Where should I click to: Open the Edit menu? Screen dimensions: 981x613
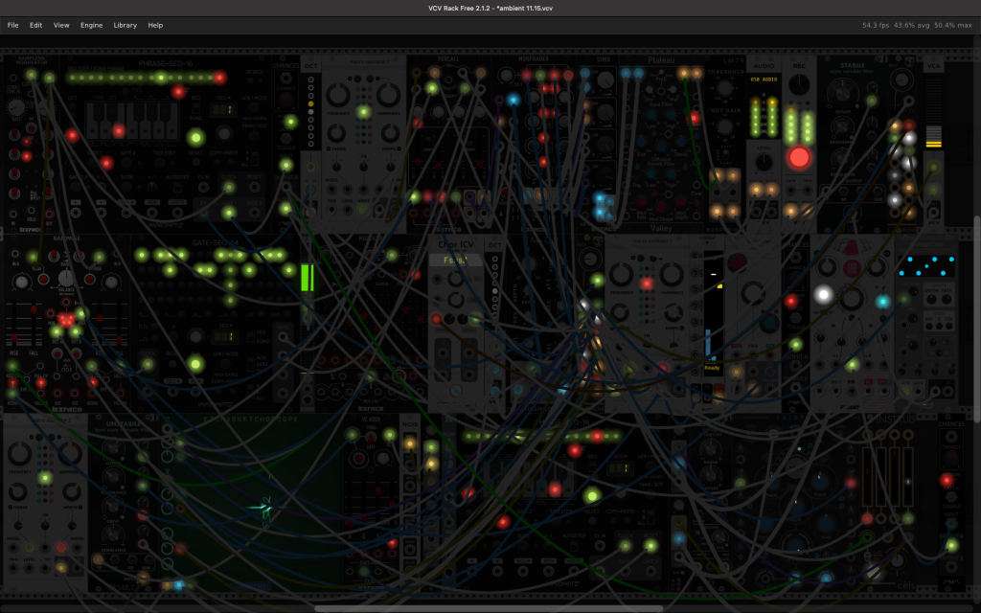coord(35,25)
